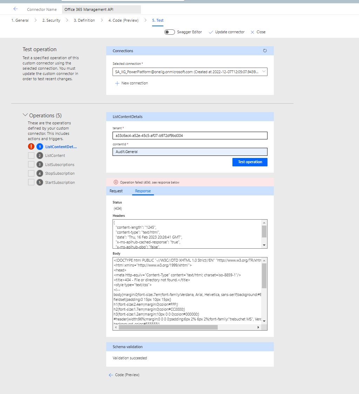Image resolution: width=359 pixels, height=394 pixels.
Task: Go to the 2. Security step
Action: click(51, 20)
